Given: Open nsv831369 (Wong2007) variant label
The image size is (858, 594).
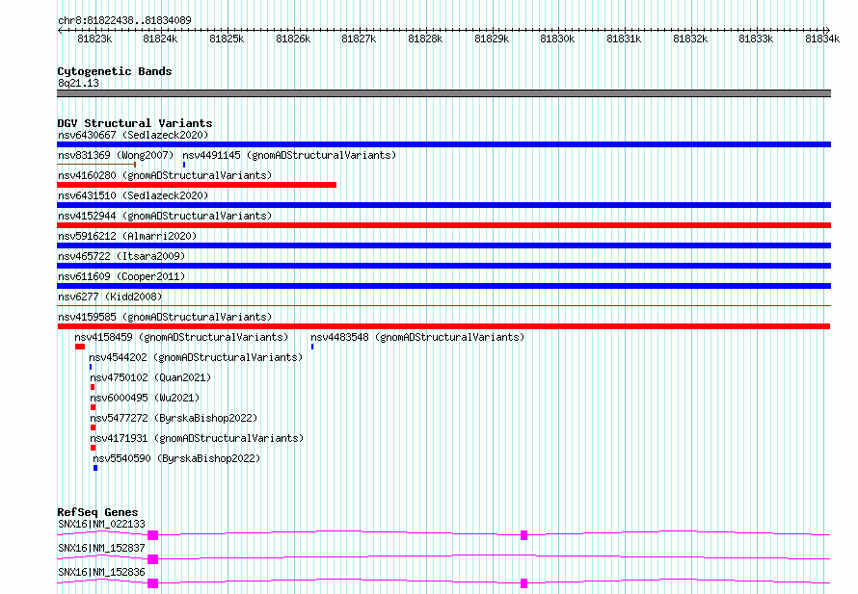Looking at the screenshot, I should [x=116, y=155].
